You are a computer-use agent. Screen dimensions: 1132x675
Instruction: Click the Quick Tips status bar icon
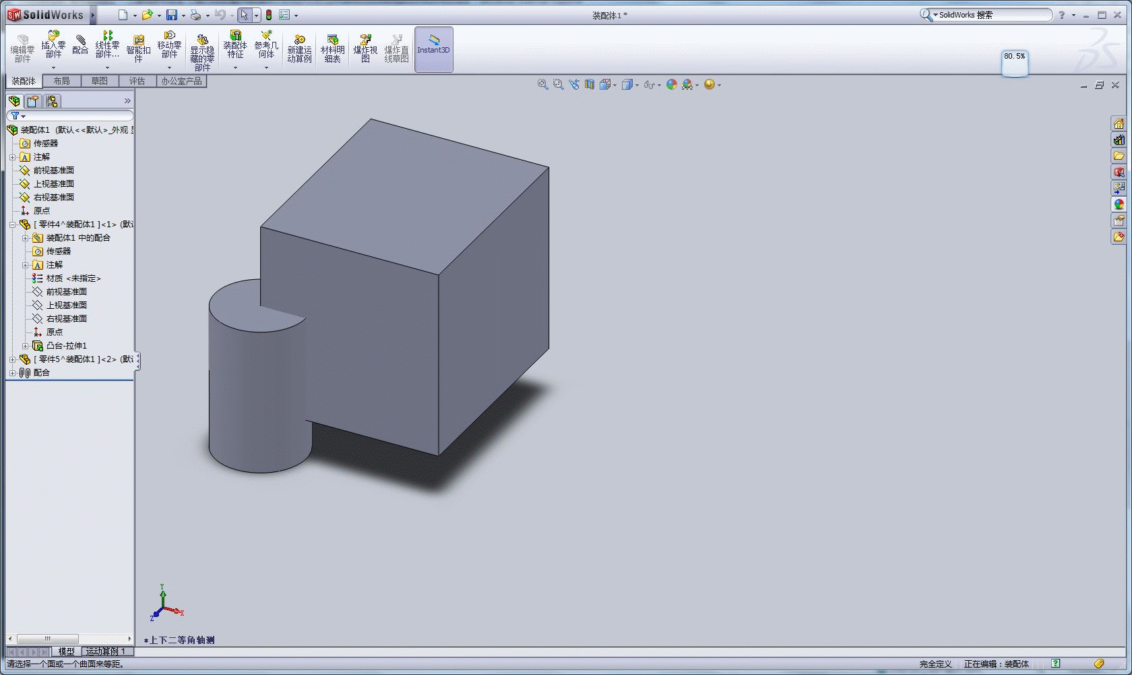[x=1056, y=664]
